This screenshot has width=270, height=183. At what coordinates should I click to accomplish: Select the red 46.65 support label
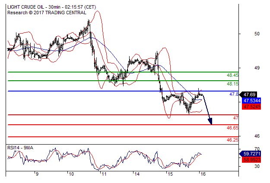[232, 128]
